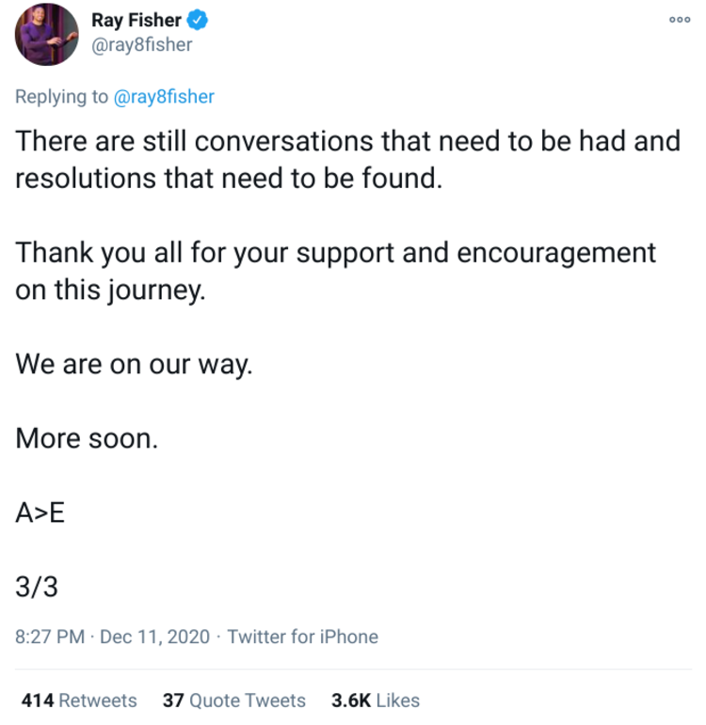Image resolution: width=706 pixels, height=725 pixels.
Task: Open the Ray Fisher display name link
Action: 136,20
